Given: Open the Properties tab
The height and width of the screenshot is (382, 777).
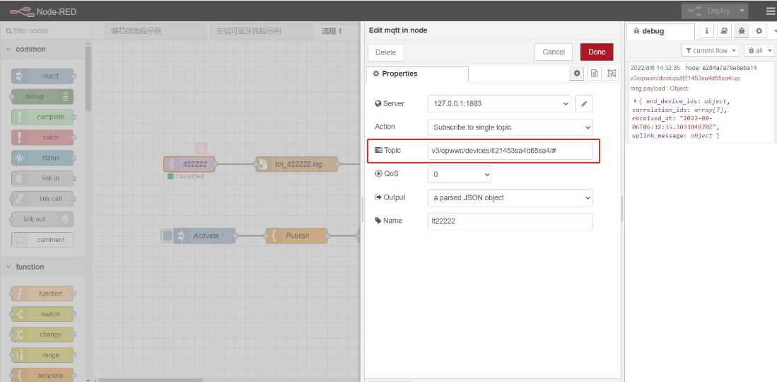Looking at the screenshot, I should (x=416, y=74).
